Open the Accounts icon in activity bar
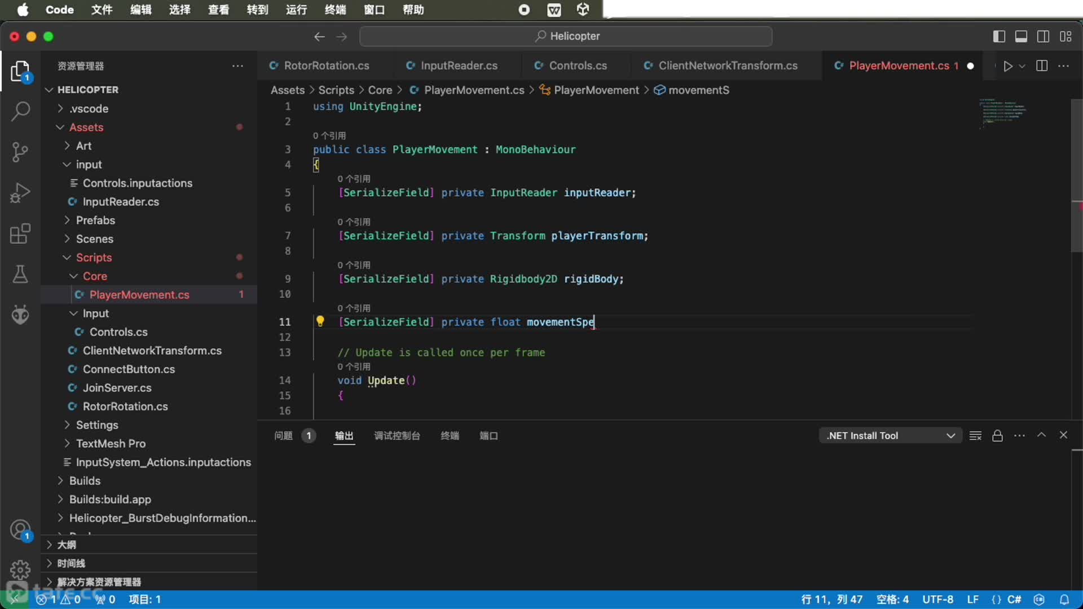Screen dimensions: 1083x609 pos(20,530)
